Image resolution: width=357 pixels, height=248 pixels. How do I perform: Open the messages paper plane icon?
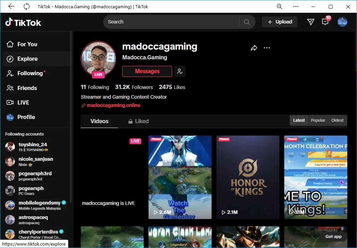point(311,22)
